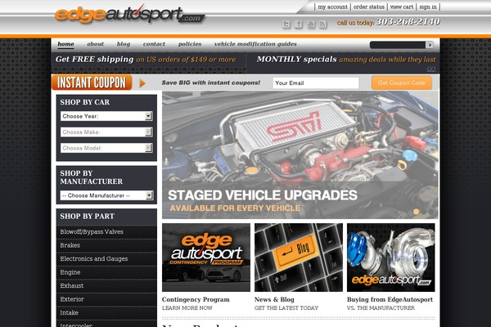Open the contact page
This screenshot has width=491, height=327.
pos(154,44)
